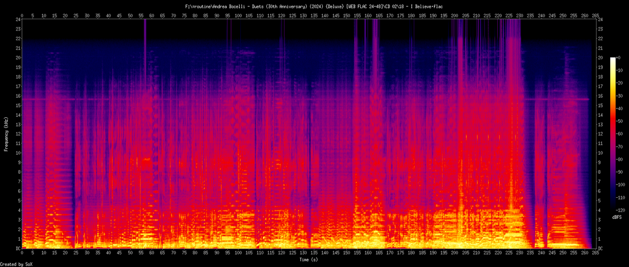Click the 'Time (s)' axis label

click(x=309, y=259)
